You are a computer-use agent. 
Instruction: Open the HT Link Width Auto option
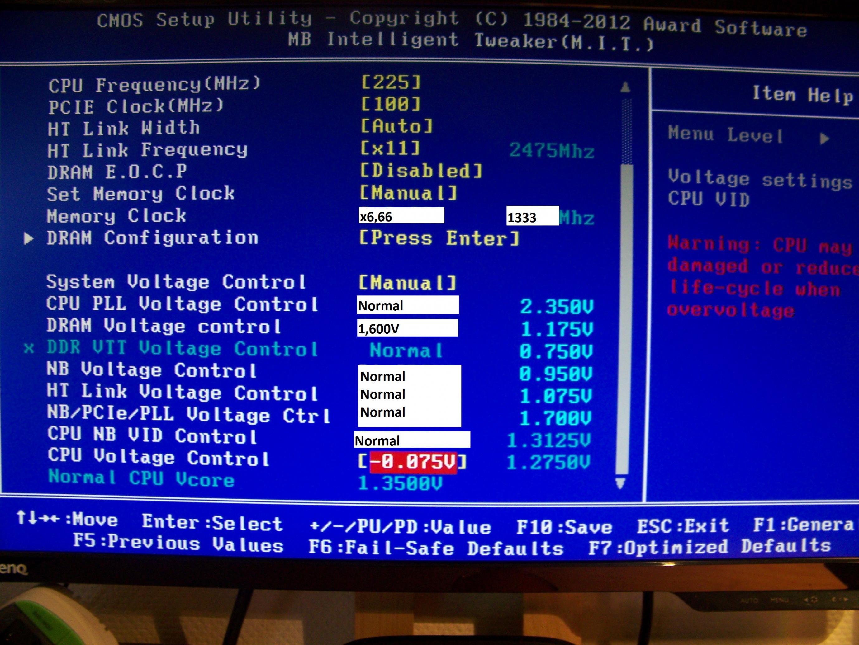(396, 126)
